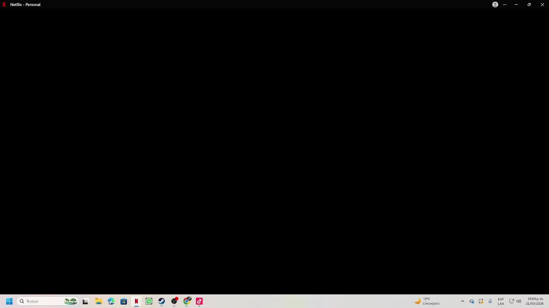Open the volume speaker tray icon
The width and height of the screenshot is (549, 308).
(519, 301)
